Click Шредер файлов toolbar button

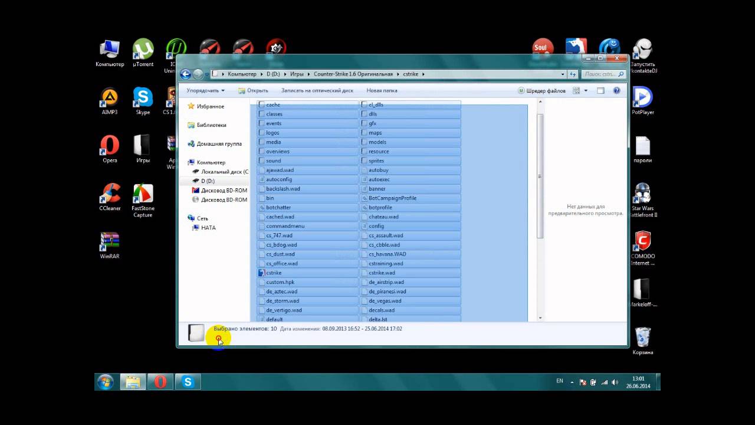(x=541, y=90)
